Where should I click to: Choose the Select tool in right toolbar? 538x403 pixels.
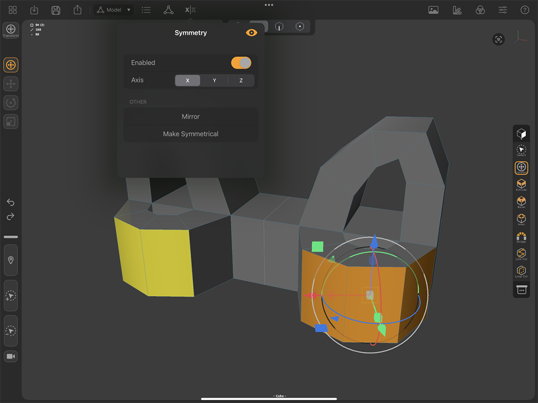pyautogui.click(x=521, y=150)
